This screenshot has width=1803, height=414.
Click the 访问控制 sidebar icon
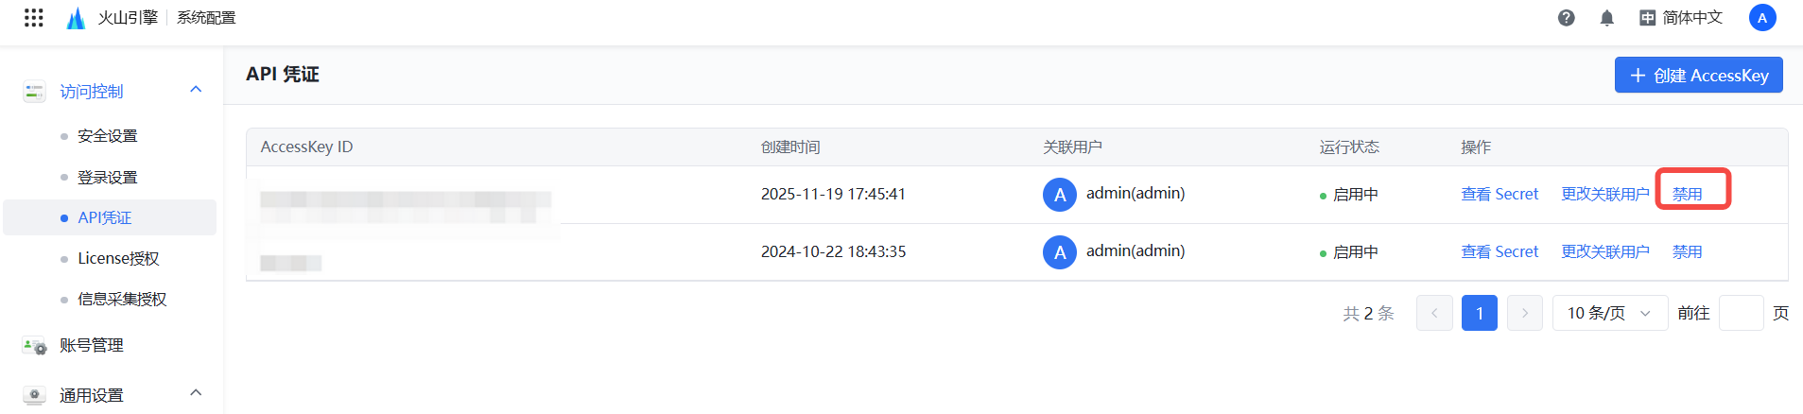35,92
